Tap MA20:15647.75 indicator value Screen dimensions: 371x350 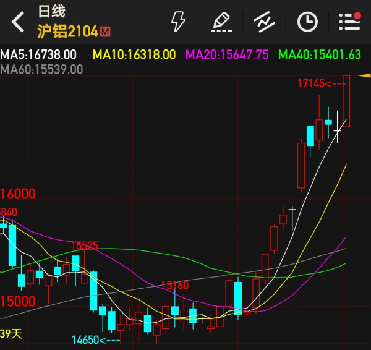coord(227,54)
